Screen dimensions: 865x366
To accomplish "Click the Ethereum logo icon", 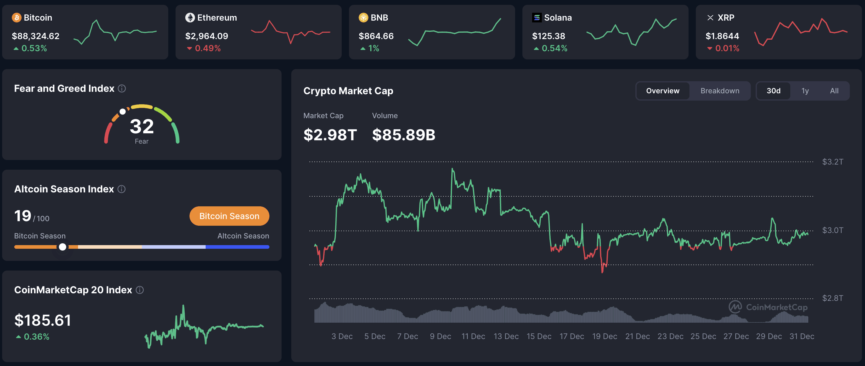I will pyautogui.click(x=190, y=17).
